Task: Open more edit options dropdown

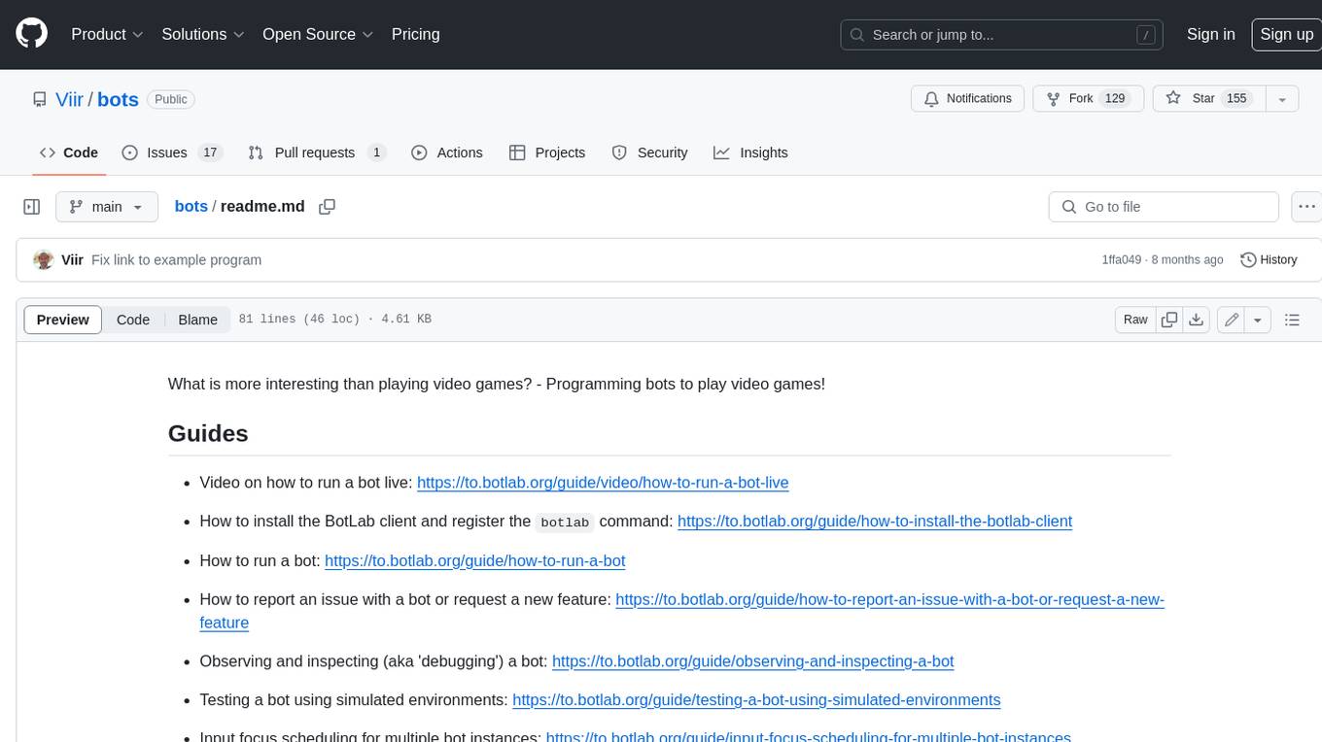Action: click(1258, 320)
